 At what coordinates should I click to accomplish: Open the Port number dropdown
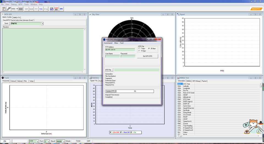[49, 141]
